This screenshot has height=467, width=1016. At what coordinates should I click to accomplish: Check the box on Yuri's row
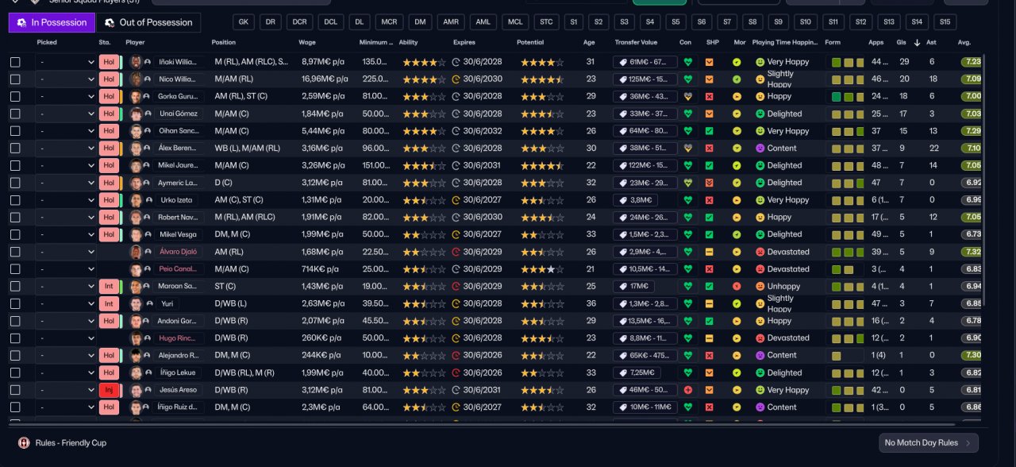coord(15,303)
